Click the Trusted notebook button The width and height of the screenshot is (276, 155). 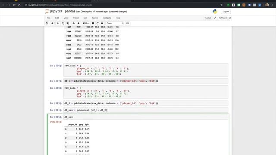(208, 18)
